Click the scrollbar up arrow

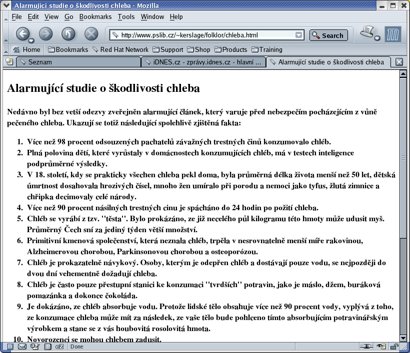(x=403, y=73)
